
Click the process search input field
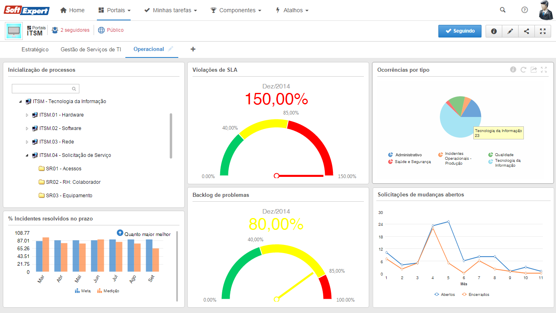pos(42,89)
